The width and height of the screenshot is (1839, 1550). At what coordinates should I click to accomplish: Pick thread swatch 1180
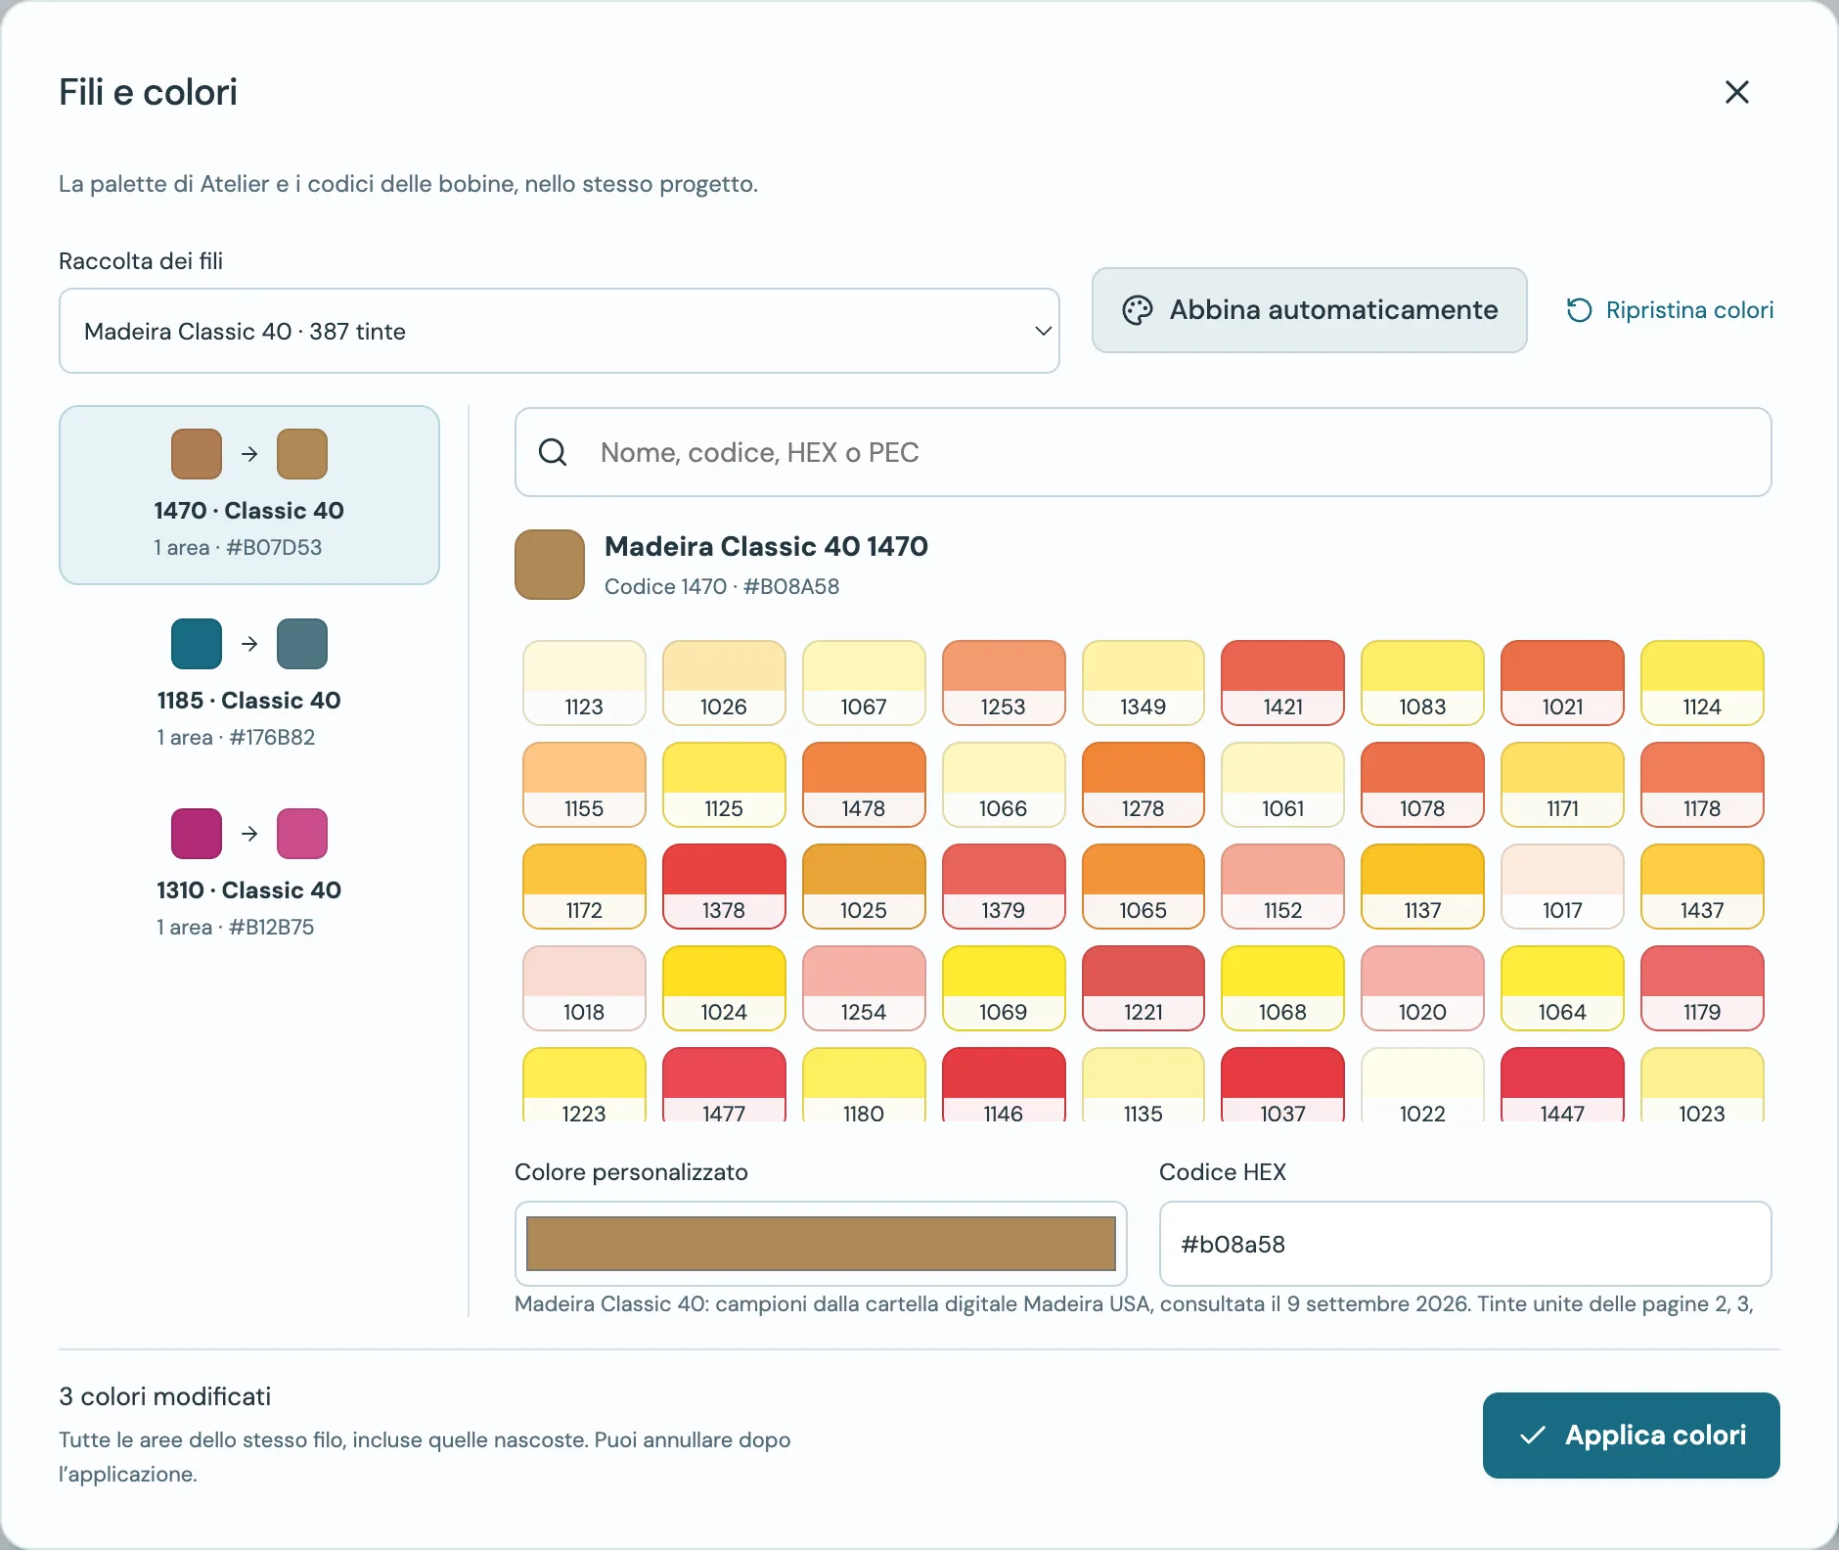[864, 1085]
